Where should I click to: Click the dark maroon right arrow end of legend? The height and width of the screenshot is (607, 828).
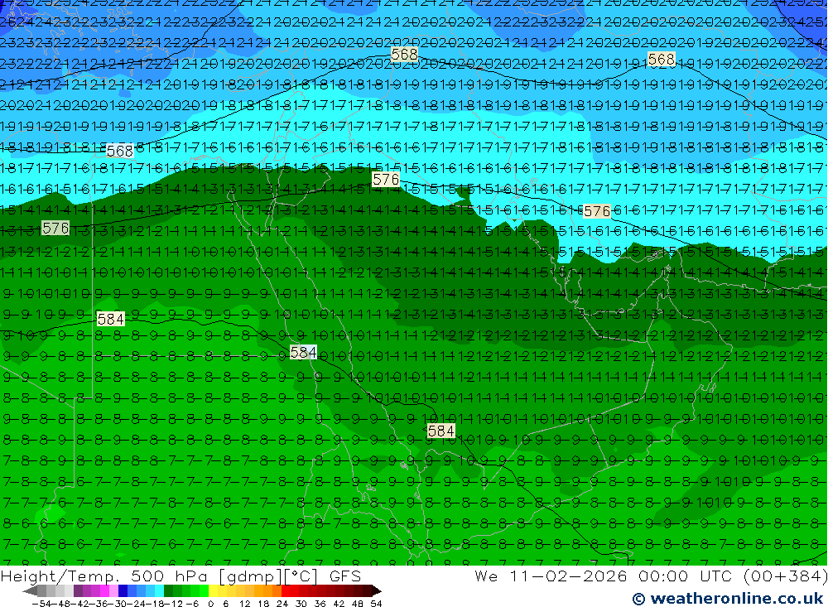click(376, 591)
